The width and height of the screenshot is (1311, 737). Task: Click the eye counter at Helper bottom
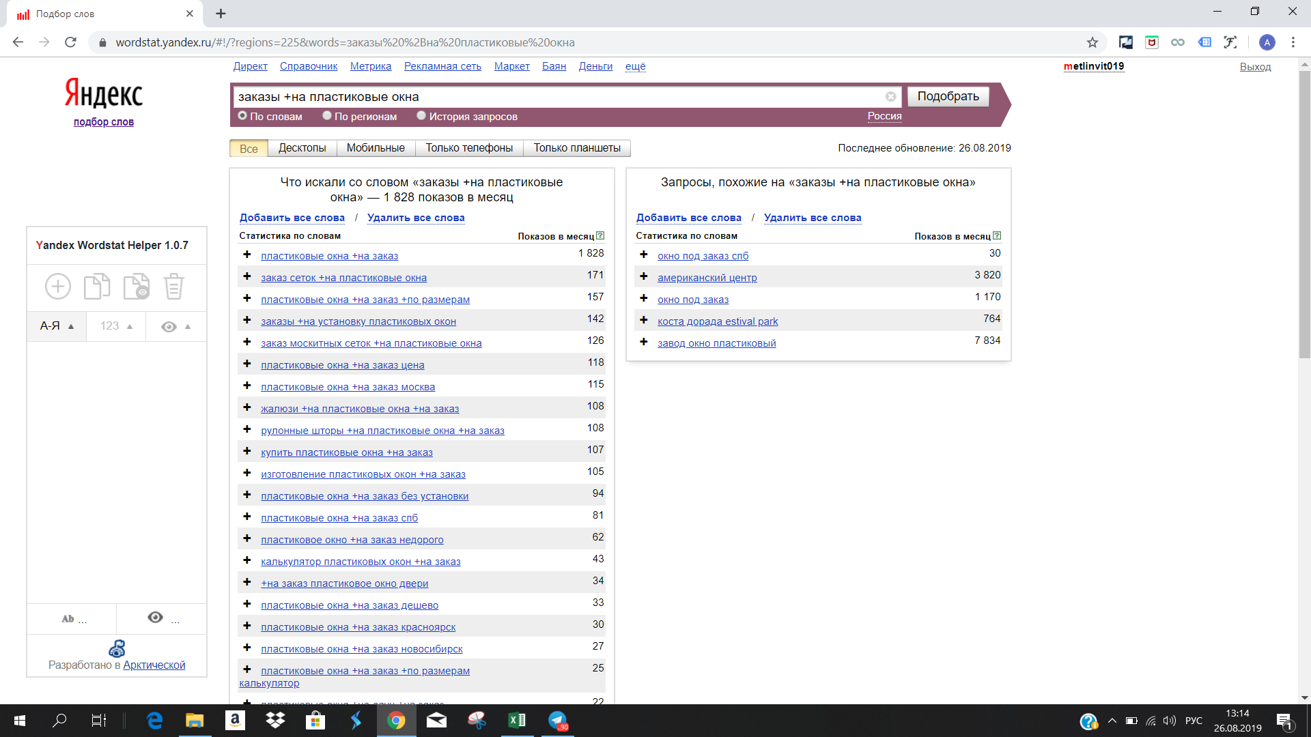[163, 618]
